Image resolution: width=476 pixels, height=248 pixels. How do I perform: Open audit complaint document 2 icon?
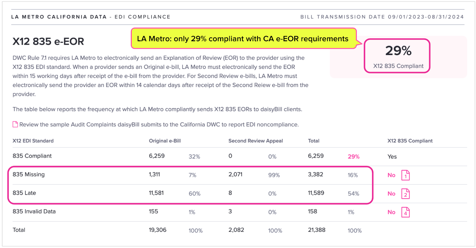point(405,194)
